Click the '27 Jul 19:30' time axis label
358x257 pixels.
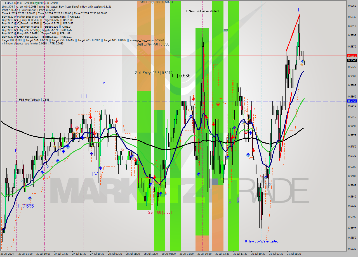pos(97,254)
